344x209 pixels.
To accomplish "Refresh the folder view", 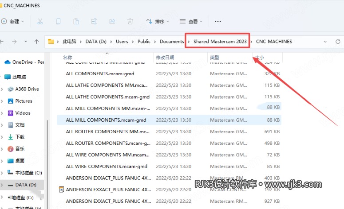I will click(x=338, y=42).
